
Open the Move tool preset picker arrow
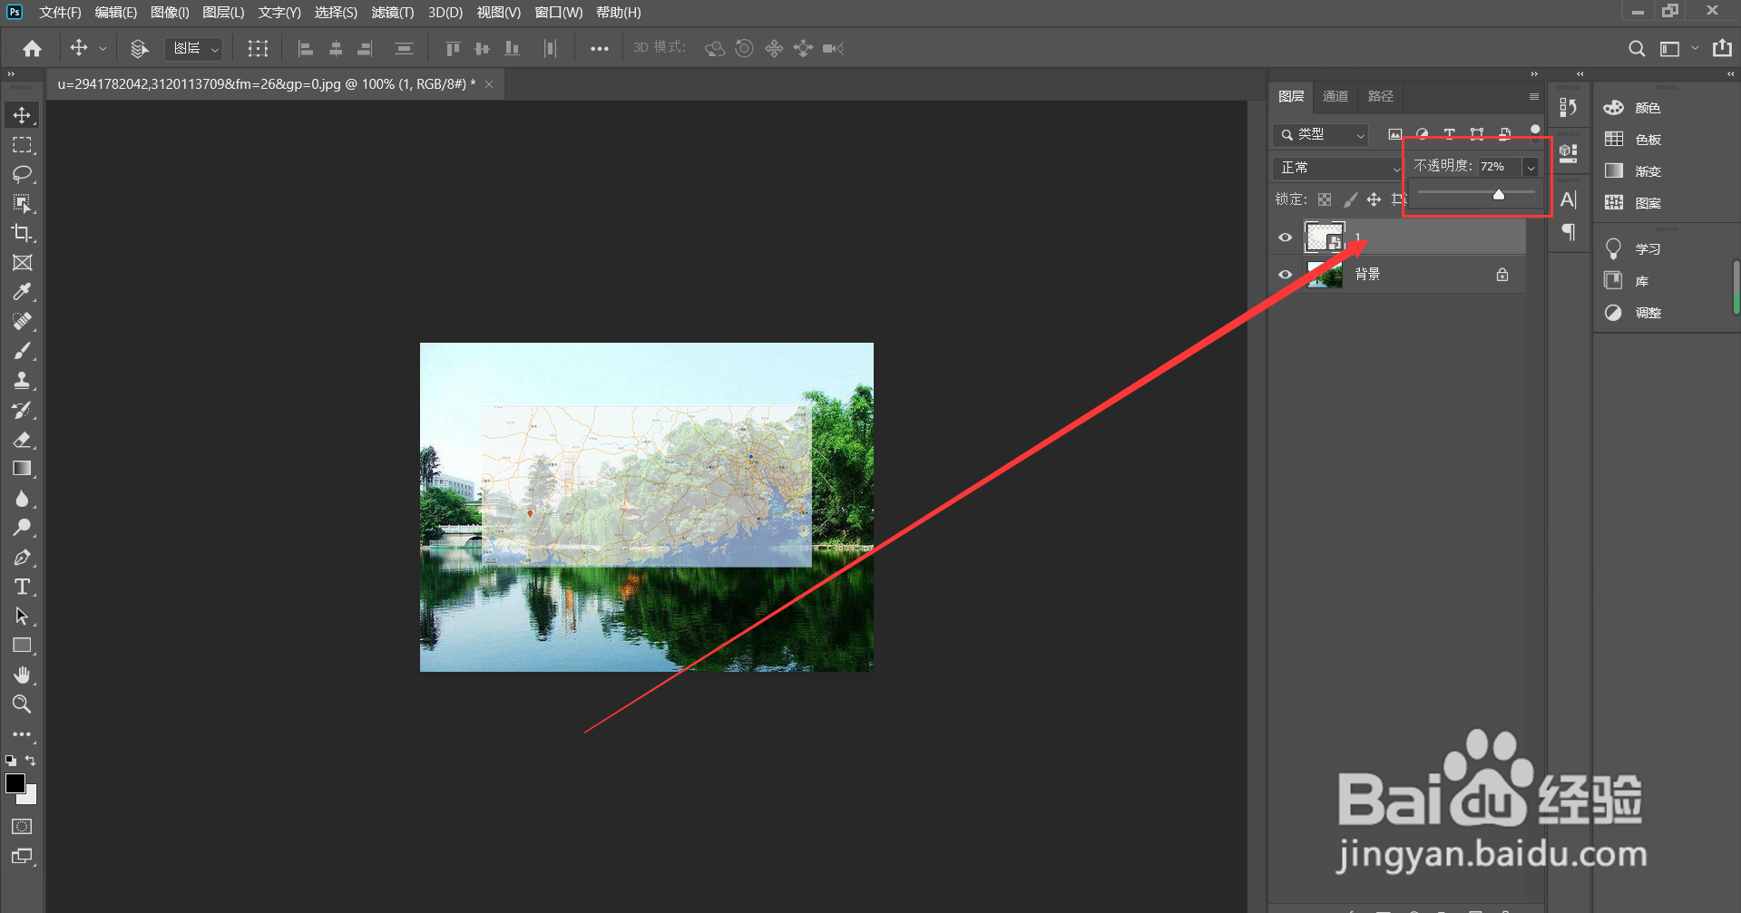pos(103,48)
